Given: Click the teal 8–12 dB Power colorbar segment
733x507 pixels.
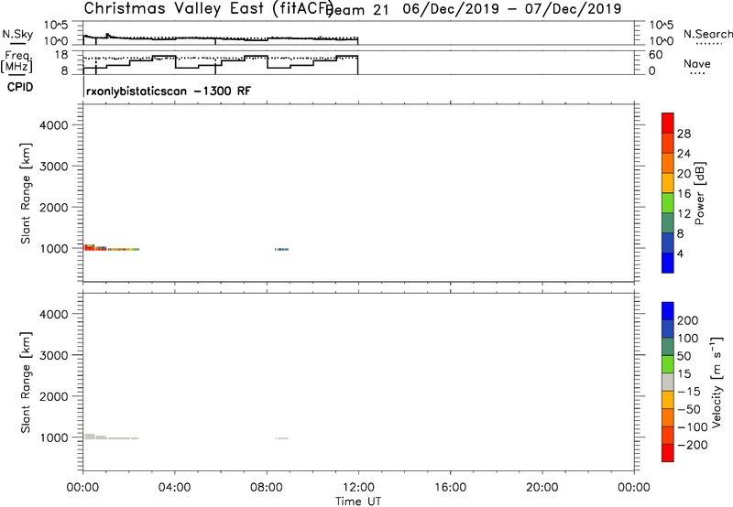Looking at the screenshot, I should (x=668, y=222).
